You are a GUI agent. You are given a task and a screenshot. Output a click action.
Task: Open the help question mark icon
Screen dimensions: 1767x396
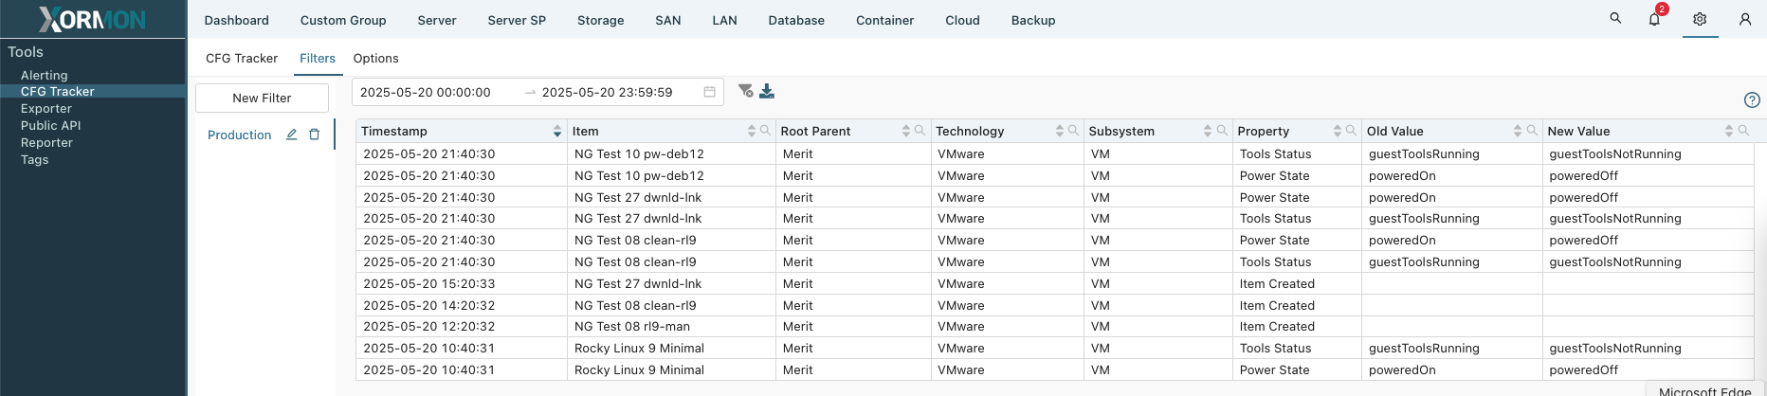[x=1752, y=99]
